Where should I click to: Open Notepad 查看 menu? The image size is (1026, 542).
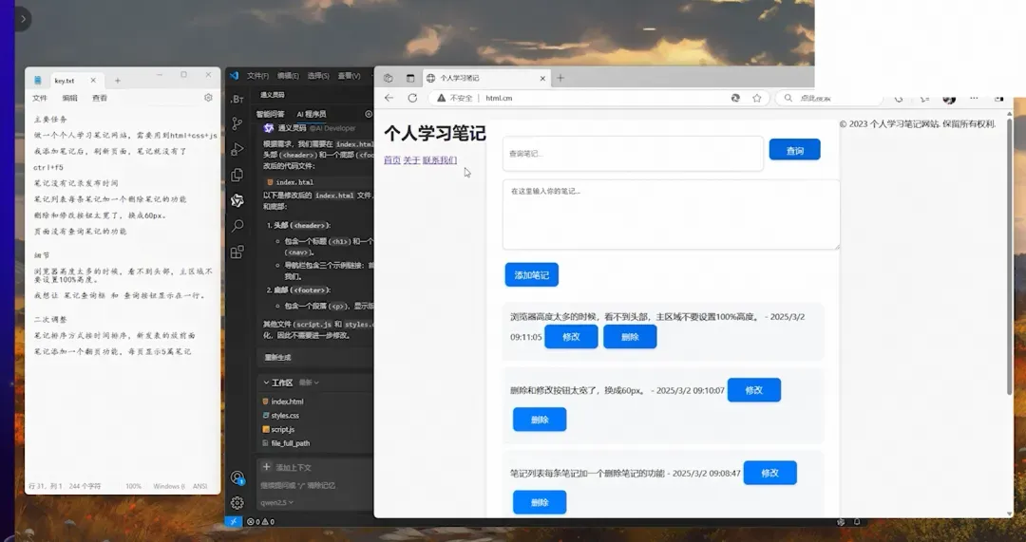coord(100,98)
